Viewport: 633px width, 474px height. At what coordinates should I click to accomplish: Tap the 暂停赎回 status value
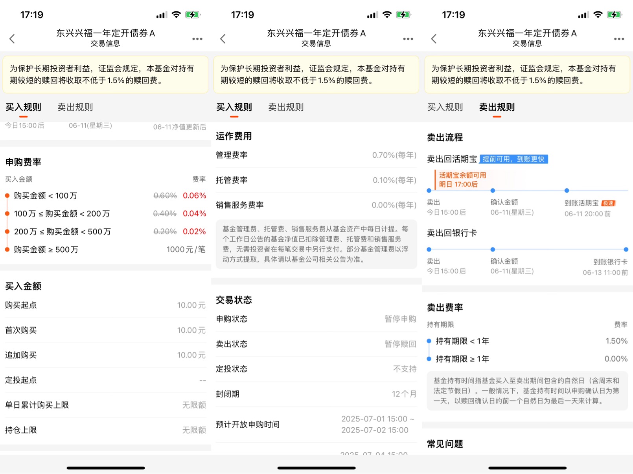[400, 344]
